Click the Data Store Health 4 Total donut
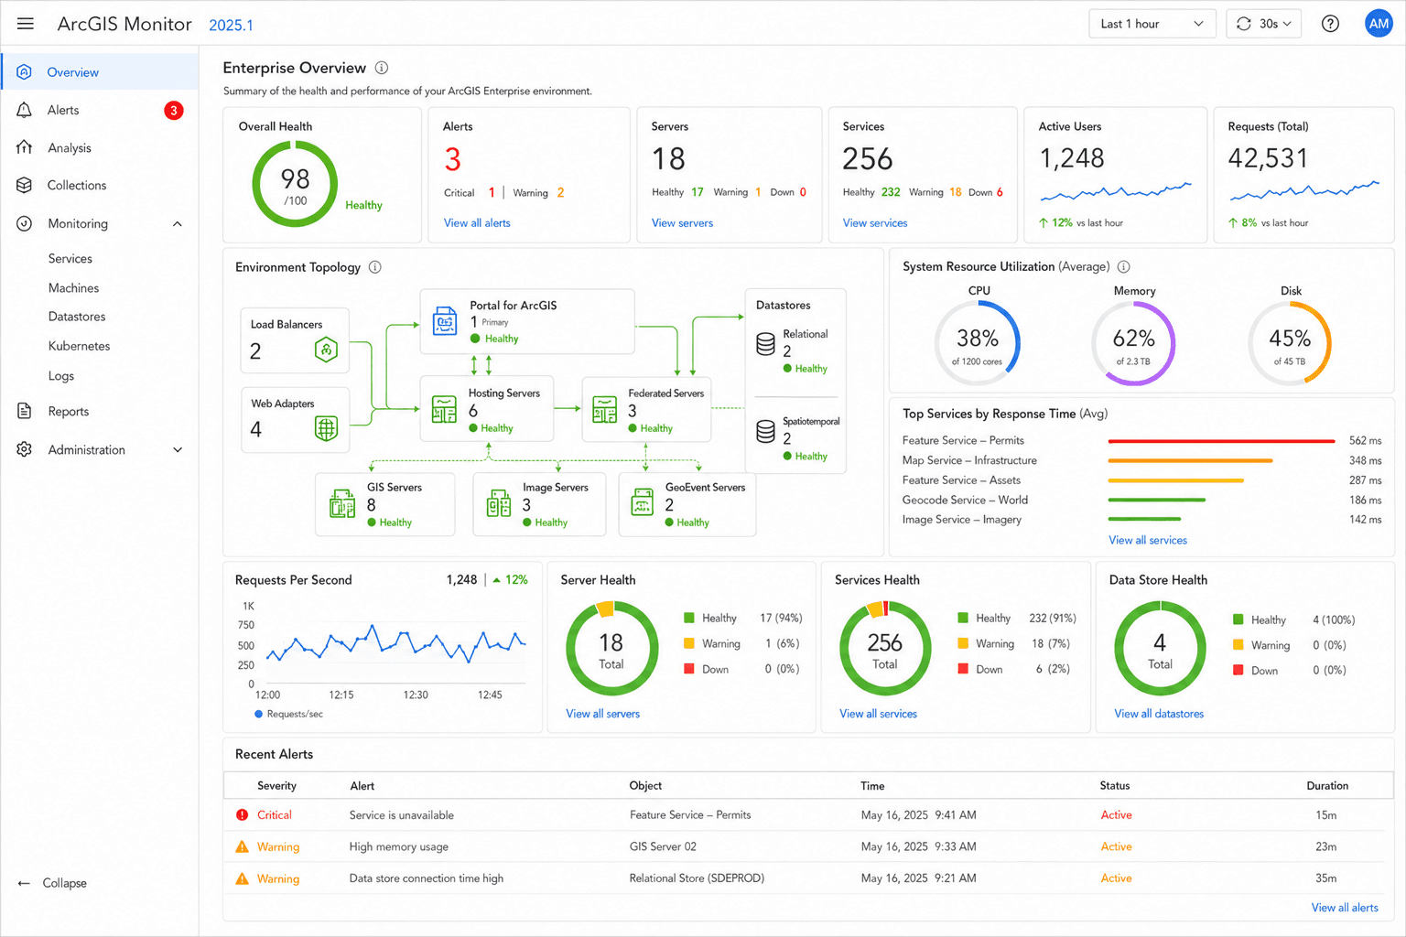This screenshot has height=937, width=1406. tap(1160, 649)
